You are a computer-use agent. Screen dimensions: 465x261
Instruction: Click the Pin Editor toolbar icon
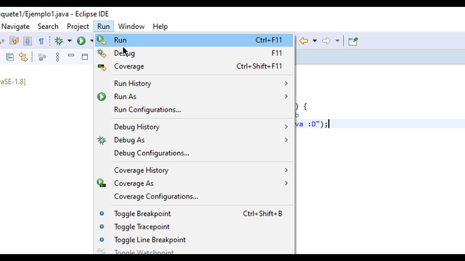(353, 41)
